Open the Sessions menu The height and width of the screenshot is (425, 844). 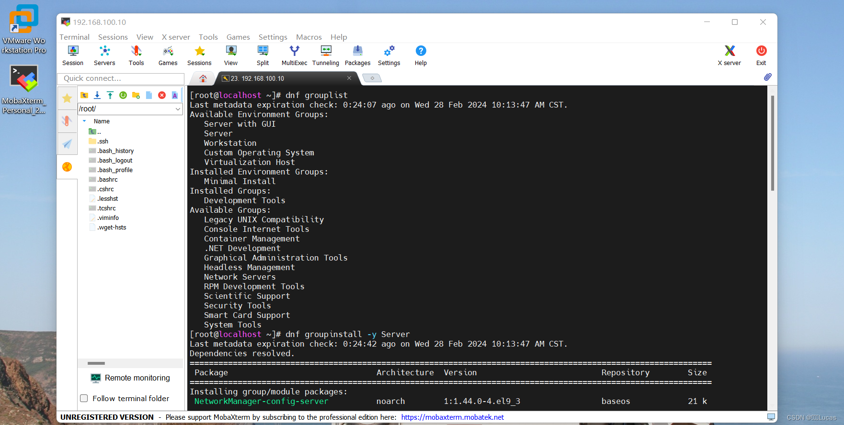[x=113, y=37]
